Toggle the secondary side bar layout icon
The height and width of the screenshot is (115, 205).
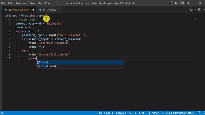point(182,3)
